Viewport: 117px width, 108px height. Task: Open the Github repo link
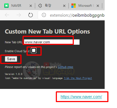(x=65, y=67)
